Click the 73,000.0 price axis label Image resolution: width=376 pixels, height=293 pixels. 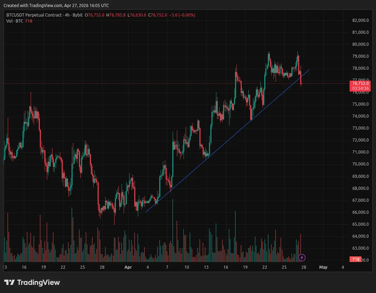[360, 128]
